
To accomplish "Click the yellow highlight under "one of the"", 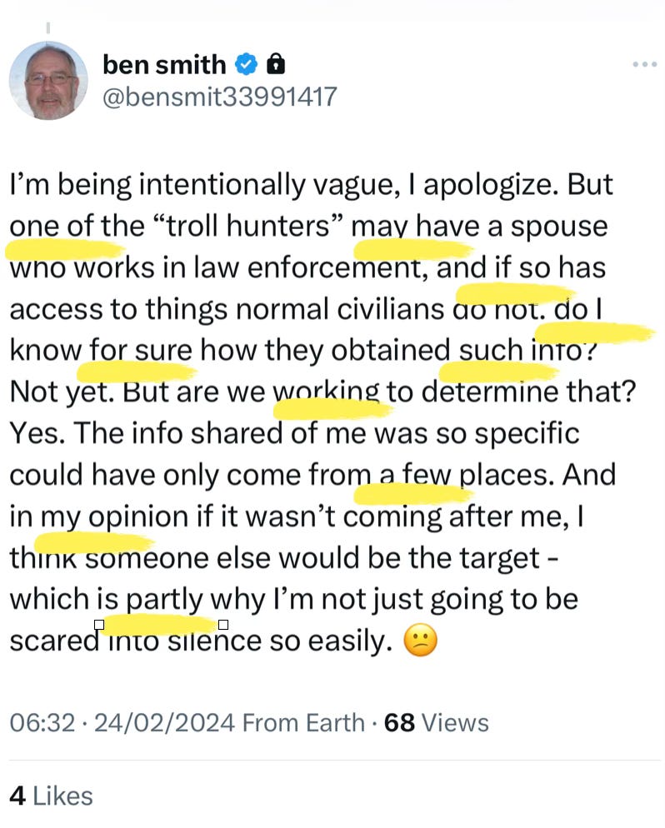I will tap(65, 250).
